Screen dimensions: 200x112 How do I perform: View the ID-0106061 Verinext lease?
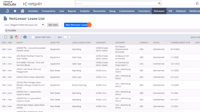(x=9, y=64)
